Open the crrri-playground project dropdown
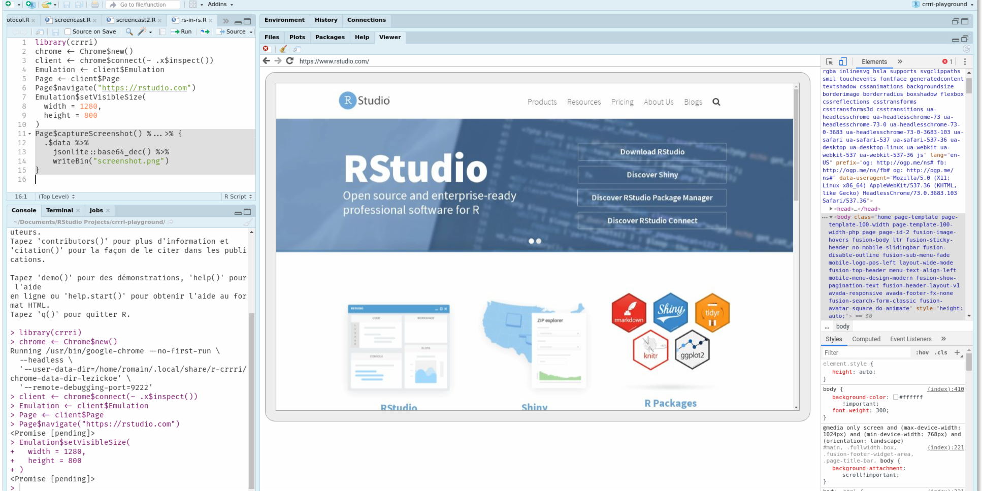This screenshot has height=491, width=982. pyautogui.click(x=943, y=5)
